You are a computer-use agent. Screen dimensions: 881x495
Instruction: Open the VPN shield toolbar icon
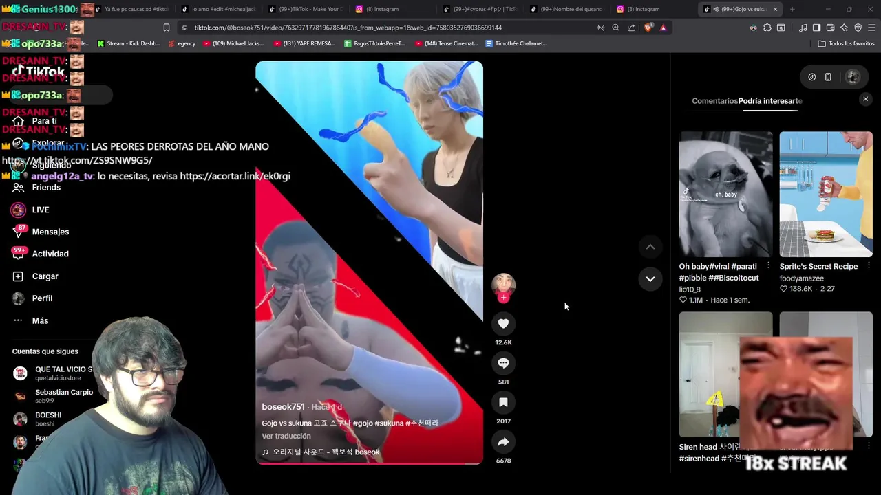pyautogui.click(x=858, y=27)
